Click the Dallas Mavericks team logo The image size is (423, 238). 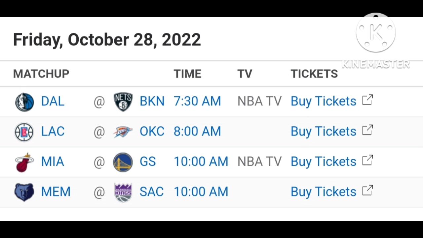tap(24, 102)
